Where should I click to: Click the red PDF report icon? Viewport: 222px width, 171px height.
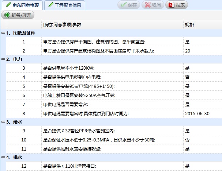pos(171,5)
